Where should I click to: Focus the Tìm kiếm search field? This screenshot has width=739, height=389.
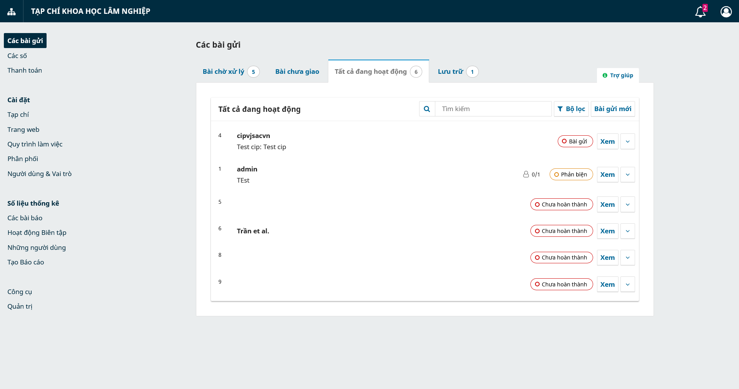coord(493,109)
